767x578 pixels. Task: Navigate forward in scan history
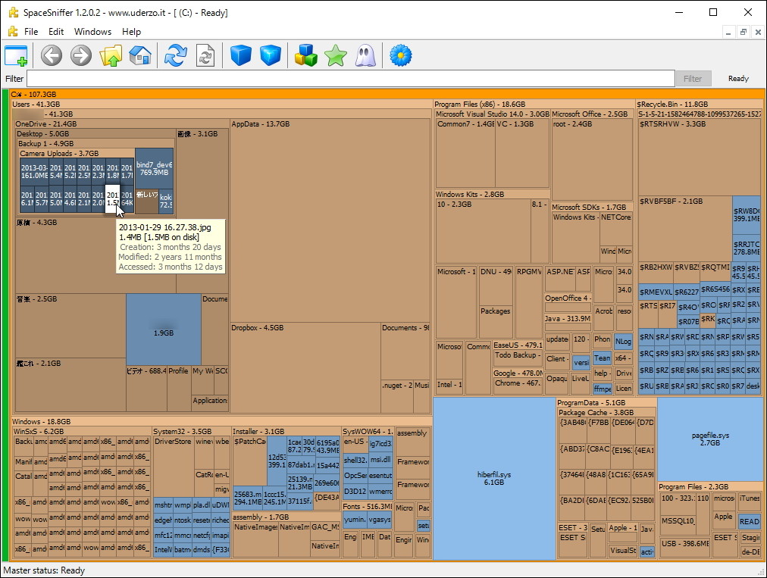pos(80,55)
